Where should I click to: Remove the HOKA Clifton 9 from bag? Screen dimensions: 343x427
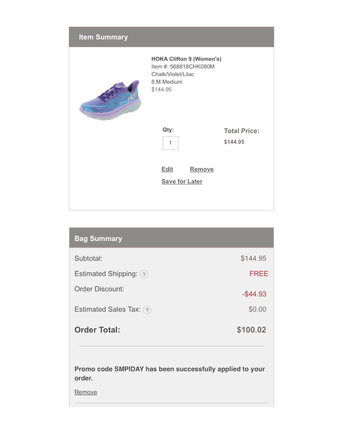[202, 169]
